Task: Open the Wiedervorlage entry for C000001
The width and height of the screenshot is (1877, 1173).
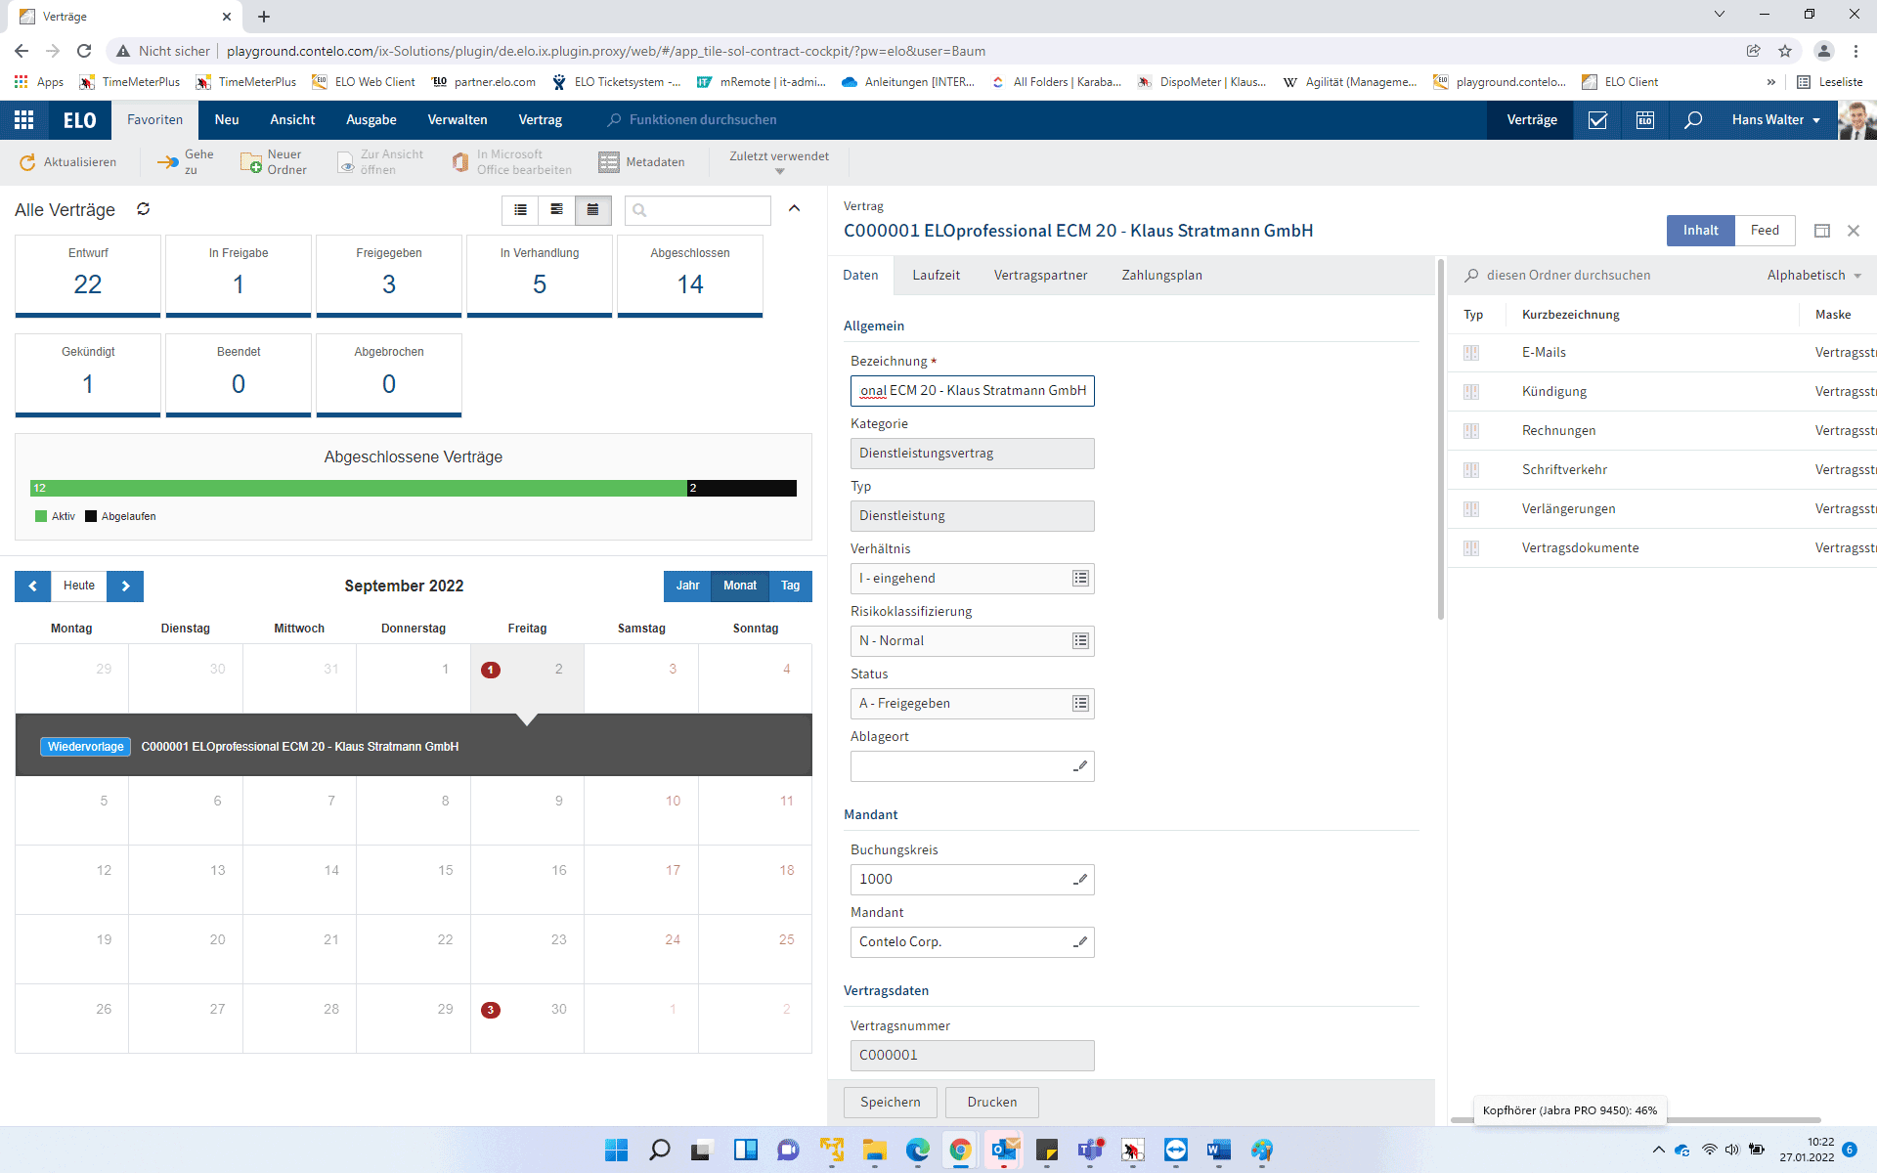Action: point(249,747)
